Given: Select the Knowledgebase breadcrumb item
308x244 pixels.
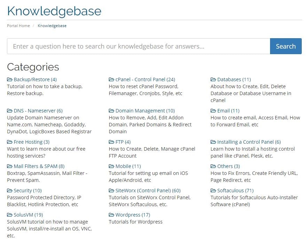Looking at the screenshot, I should (x=52, y=26).
